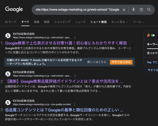
Task: Clear the search query with X icon
Action: click(x=124, y=10)
